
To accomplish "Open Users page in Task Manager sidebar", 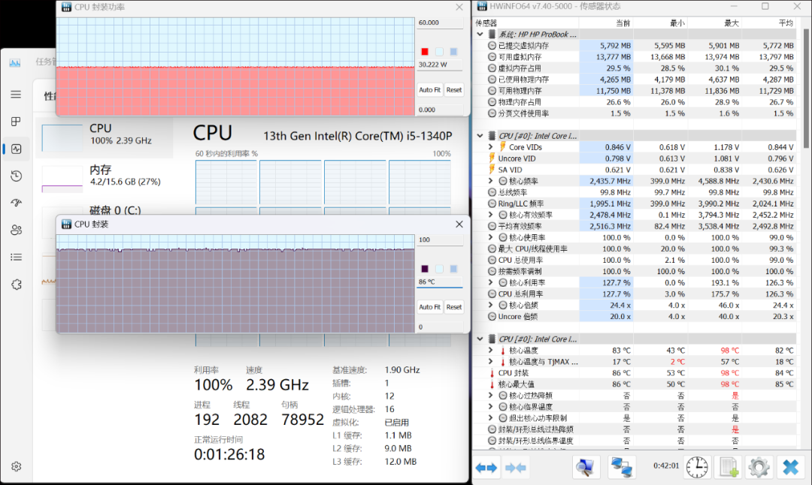I will (x=16, y=230).
